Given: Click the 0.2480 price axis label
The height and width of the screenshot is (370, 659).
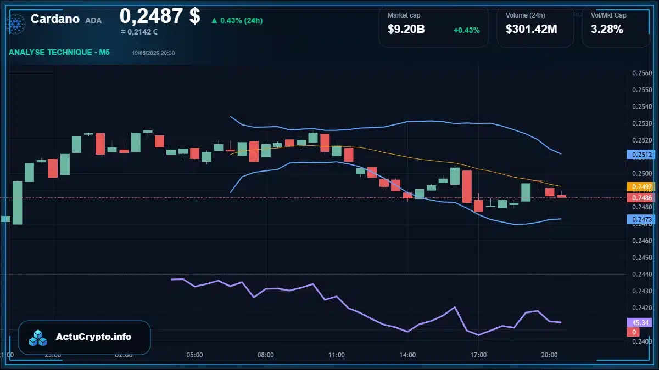Looking at the screenshot, I should point(641,207).
